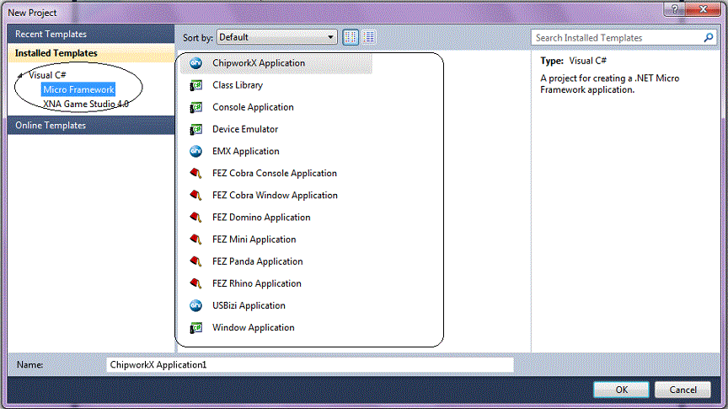The image size is (728, 409).
Task: Switch to medium icons list view
Action: (369, 37)
